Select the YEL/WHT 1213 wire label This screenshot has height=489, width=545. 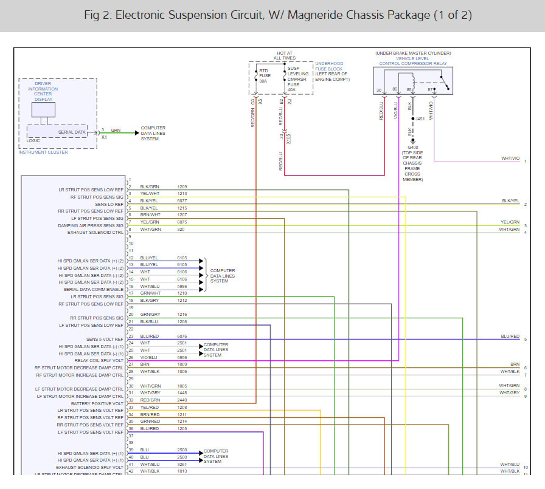(x=164, y=194)
